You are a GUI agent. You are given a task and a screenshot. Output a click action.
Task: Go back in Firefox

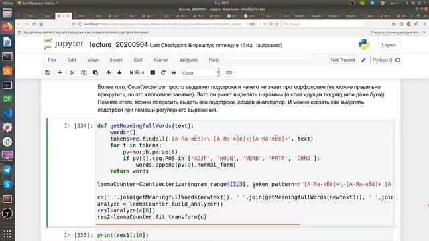19,24
